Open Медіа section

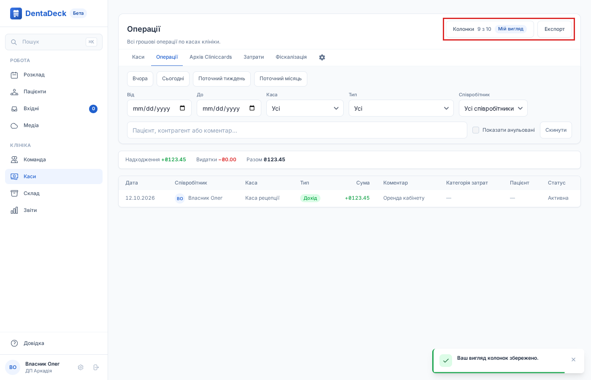(x=54, y=125)
